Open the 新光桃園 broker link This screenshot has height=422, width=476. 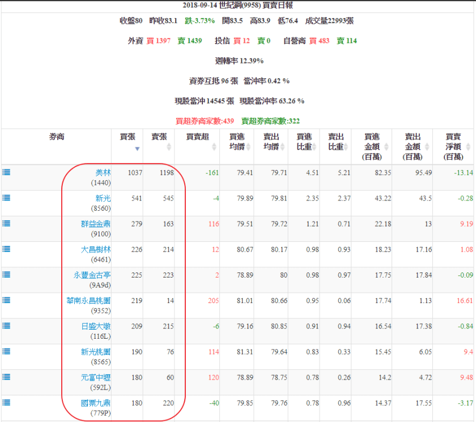[95, 352]
